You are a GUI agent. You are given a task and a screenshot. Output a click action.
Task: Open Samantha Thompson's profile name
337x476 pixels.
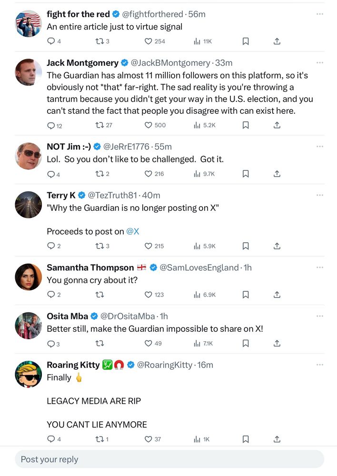[x=90, y=268]
